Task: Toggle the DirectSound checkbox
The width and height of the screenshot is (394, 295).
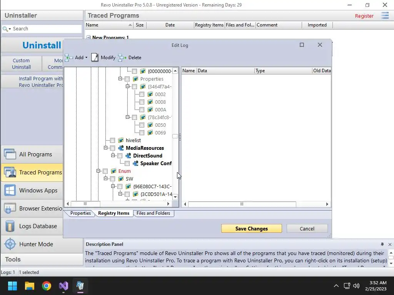Action: [120, 156]
